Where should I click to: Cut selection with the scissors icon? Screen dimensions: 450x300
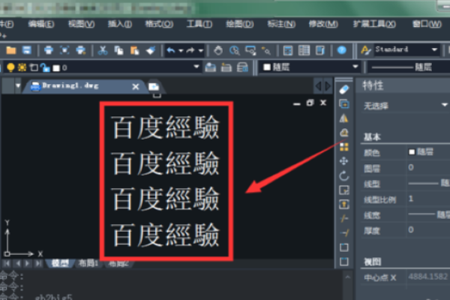tap(103, 50)
